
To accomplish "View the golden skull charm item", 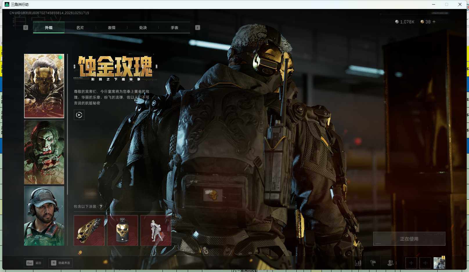I will point(122,231).
